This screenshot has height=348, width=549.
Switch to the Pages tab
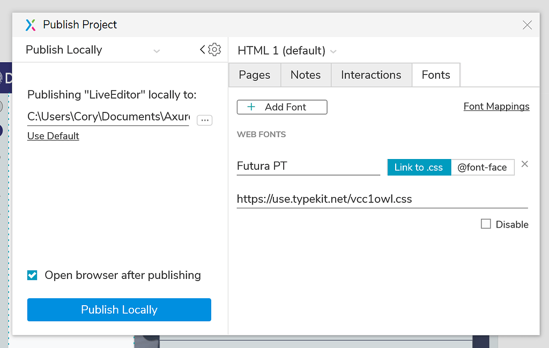(254, 75)
